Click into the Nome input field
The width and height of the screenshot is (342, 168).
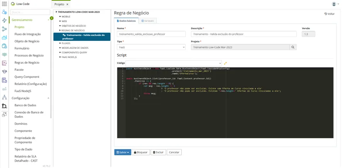tap(151, 34)
